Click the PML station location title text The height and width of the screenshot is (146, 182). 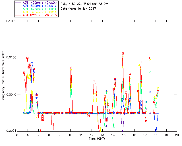pyautogui.click(x=84, y=4)
